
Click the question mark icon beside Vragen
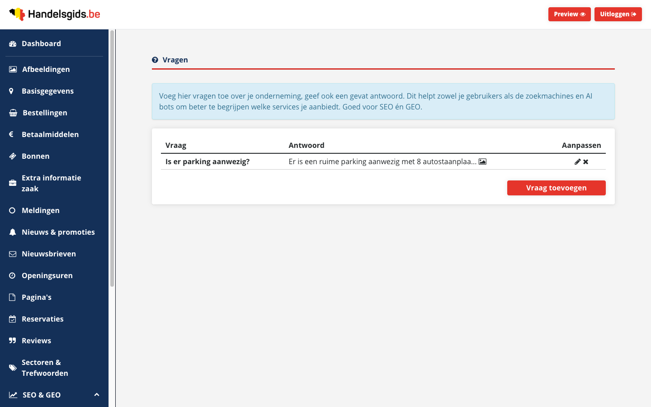coord(155,60)
